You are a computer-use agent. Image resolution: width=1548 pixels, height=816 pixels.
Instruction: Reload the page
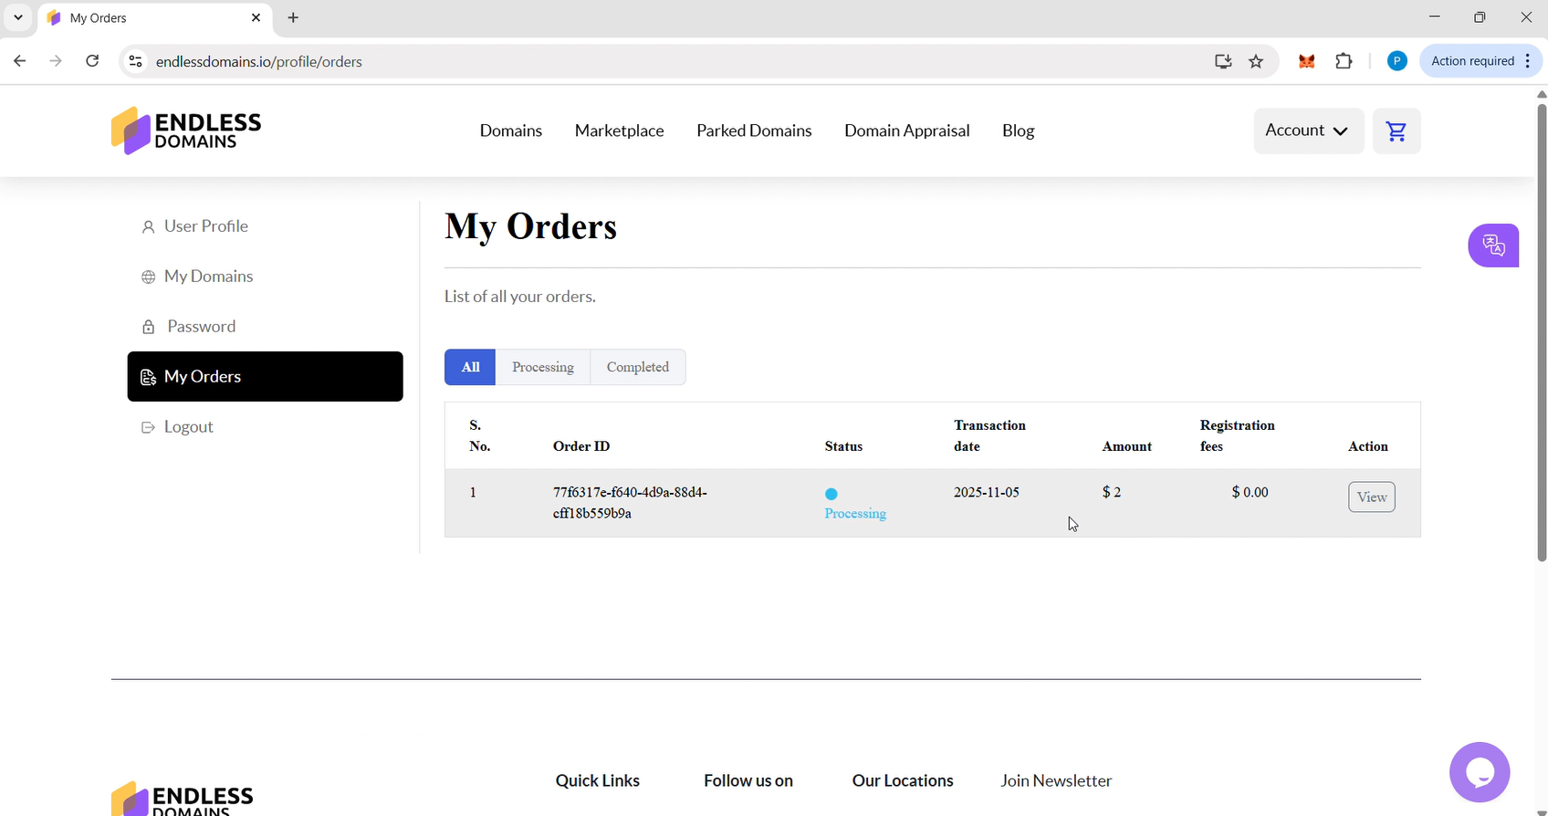92,61
